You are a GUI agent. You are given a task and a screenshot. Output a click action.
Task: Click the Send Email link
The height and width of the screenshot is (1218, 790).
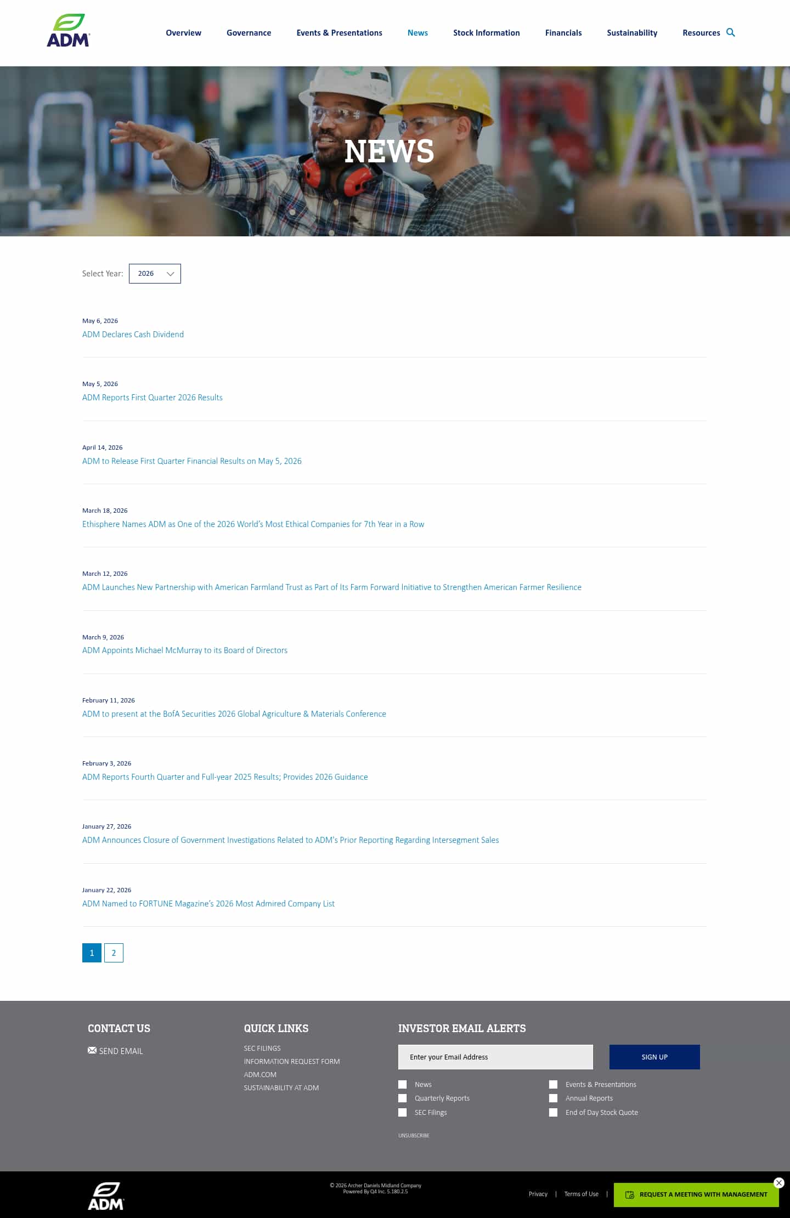pyautogui.click(x=121, y=1051)
